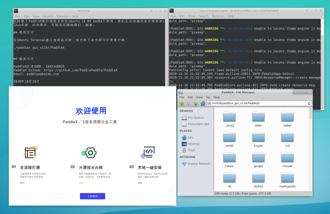This screenshot has width=330, height=214.
Task: Click the ./paddlex_gui_v114//PaddleX command line
Action: pos(39,48)
